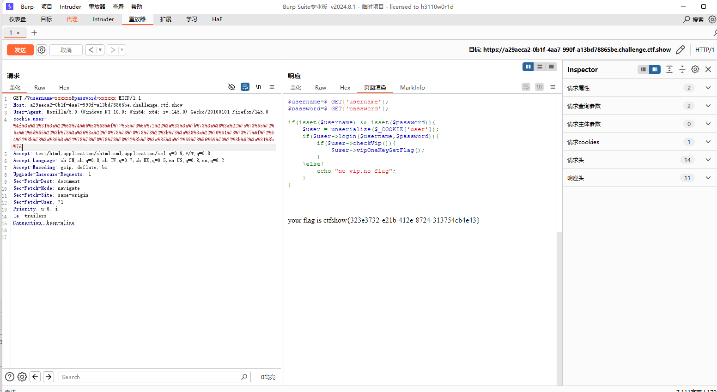Open request editor hamburger menu
The height and width of the screenshot is (392, 717).
[272, 87]
